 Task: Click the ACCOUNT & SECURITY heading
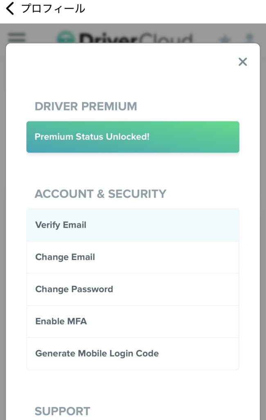click(100, 194)
